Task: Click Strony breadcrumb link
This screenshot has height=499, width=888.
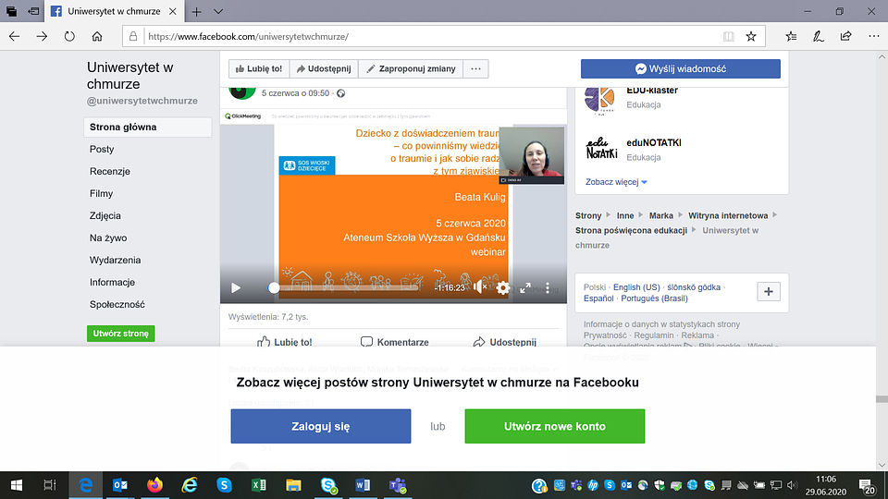Action: [588, 215]
